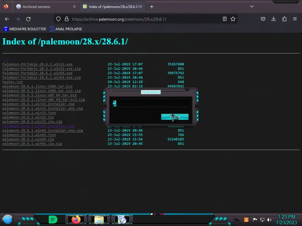Open the Downloads panel

(x=273, y=19)
